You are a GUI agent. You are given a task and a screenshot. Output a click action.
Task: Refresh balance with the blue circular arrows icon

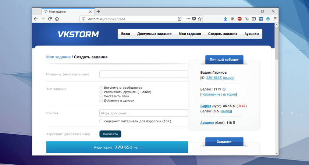[x=224, y=89]
